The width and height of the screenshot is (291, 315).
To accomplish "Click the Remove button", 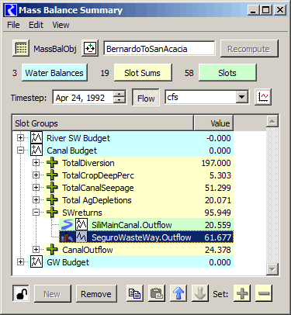I will coord(96,294).
